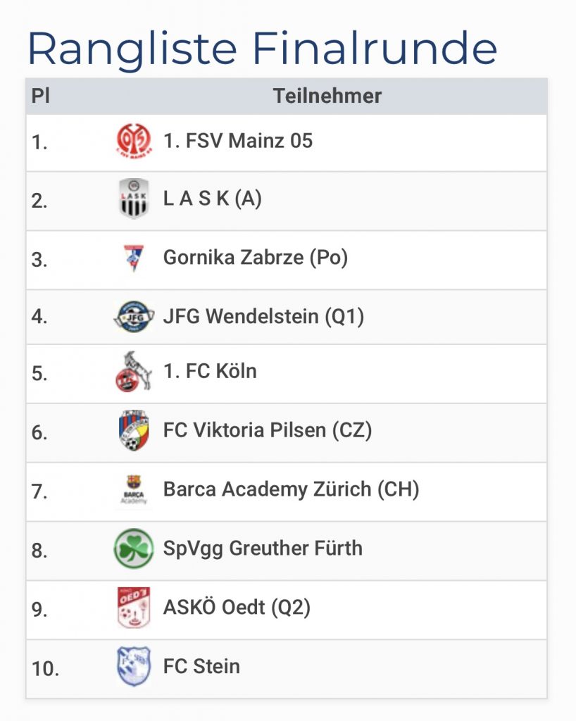
Task: Click the FC Viktoria Pilsen crest
Action: click(134, 430)
